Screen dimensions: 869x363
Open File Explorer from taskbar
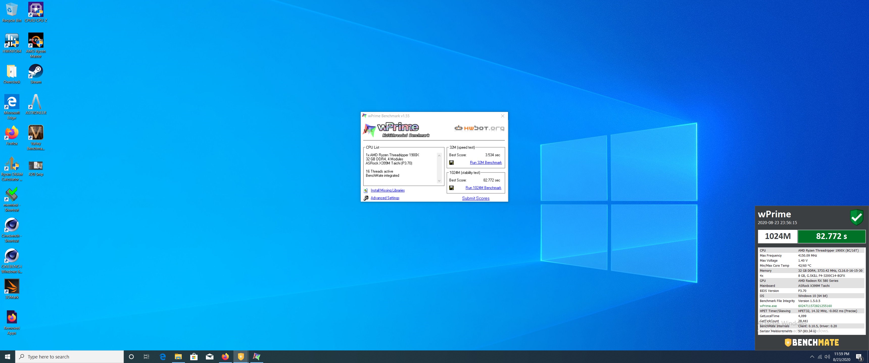pyautogui.click(x=178, y=357)
